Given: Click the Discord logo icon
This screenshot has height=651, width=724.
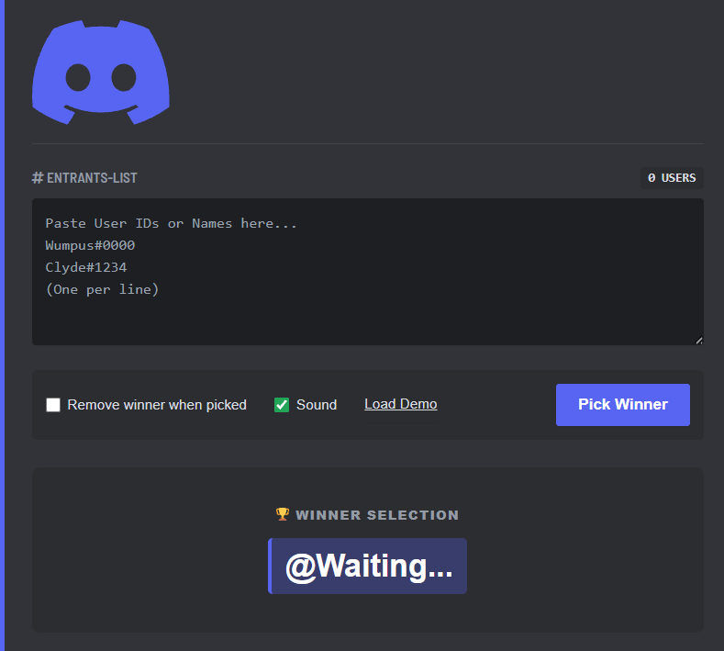Looking at the screenshot, I should (x=101, y=72).
